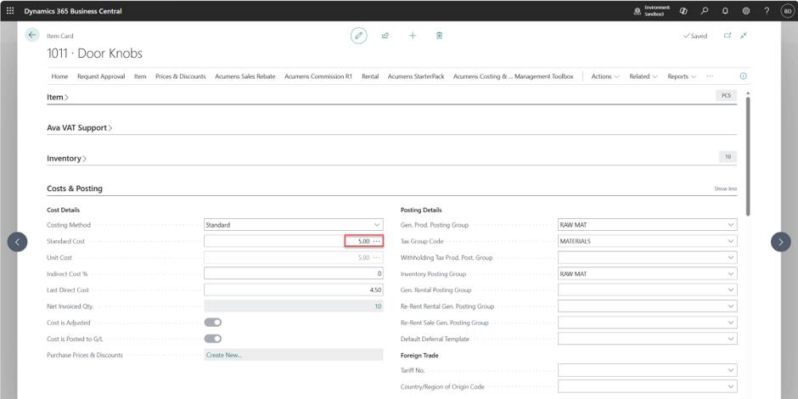Click Create New purchase prices link
The width and height of the screenshot is (798, 399).
pyautogui.click(x=224, y=355)
